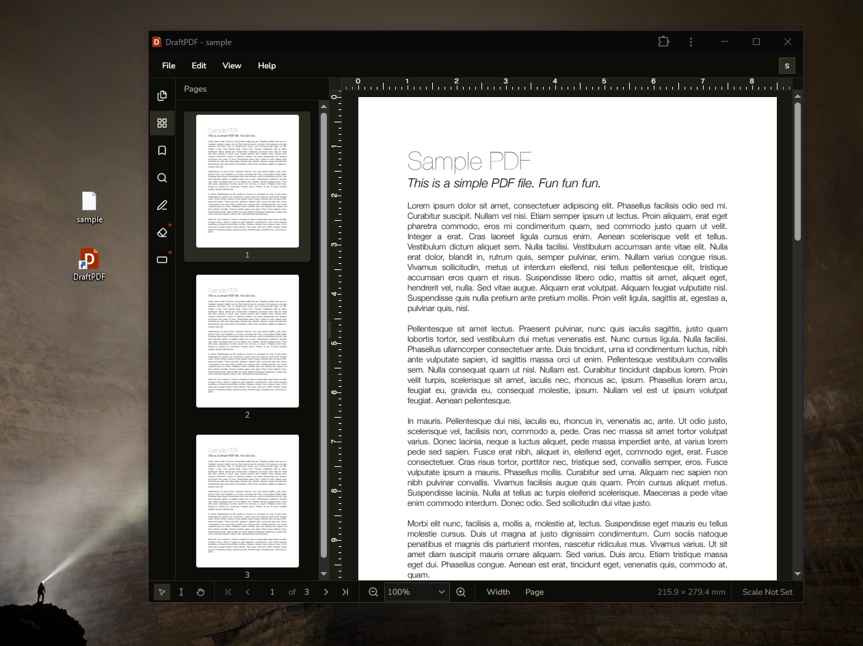Click the Width fit button
The image size is (863, 646).
[x=498, y=592]
